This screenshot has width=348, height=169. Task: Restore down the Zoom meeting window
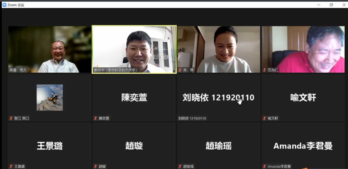[x=331, y=5]
